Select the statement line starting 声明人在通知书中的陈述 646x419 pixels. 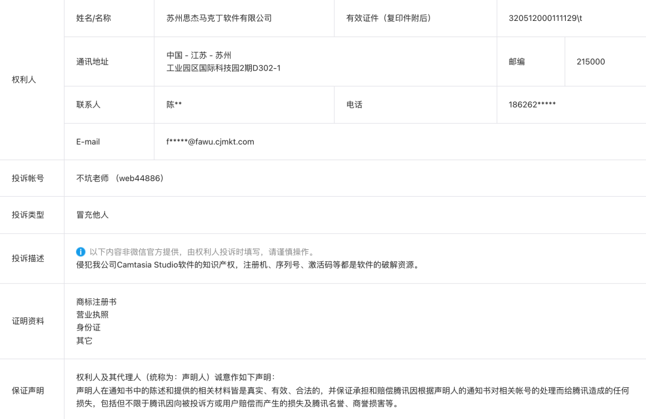[x=353, y=390]
